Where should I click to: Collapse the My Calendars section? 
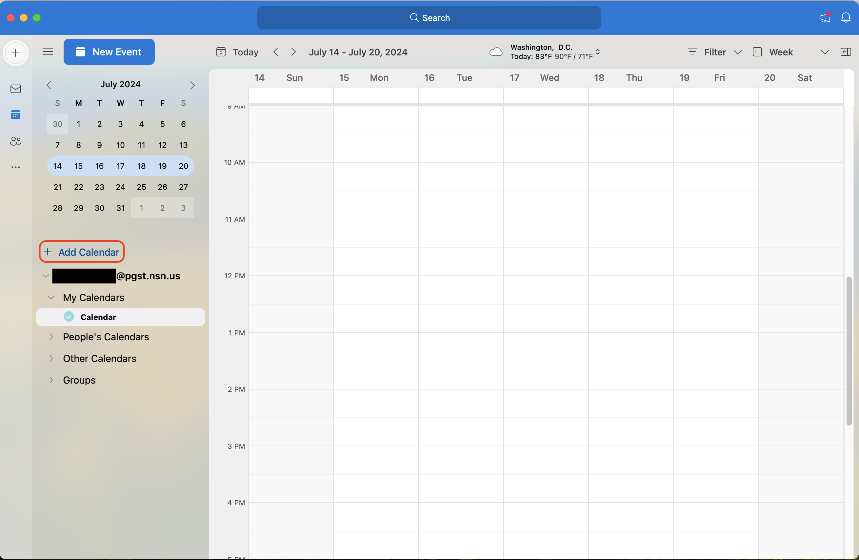click(x=51, y=297)
